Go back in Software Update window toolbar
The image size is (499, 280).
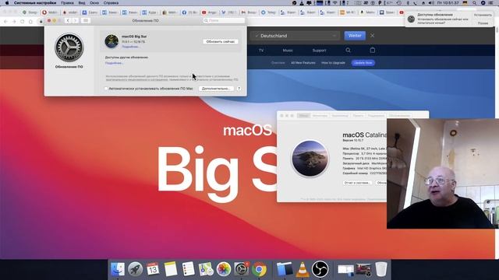coord(68,21)
